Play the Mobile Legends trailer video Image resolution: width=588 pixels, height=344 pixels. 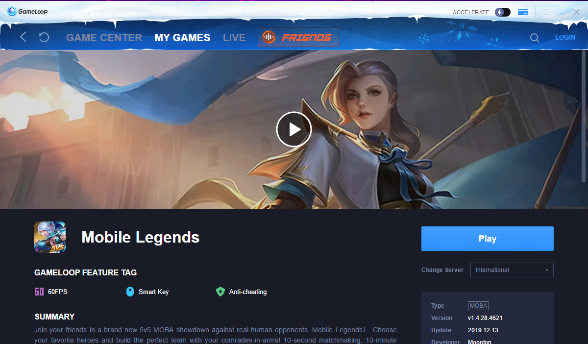294,129
